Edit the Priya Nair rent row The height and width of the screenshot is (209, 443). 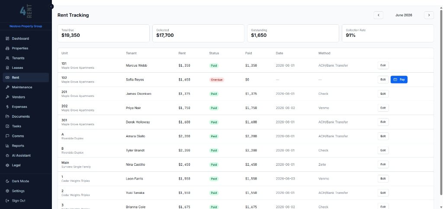pyautogui.click(x=383, y=108)
